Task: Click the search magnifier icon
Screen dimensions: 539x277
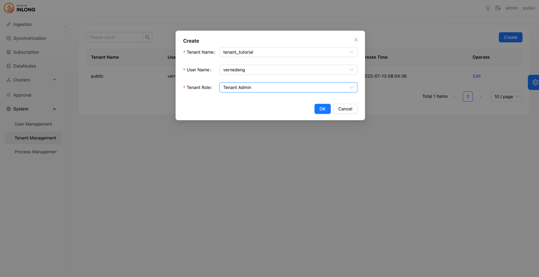Action: [x=147, y=37]
